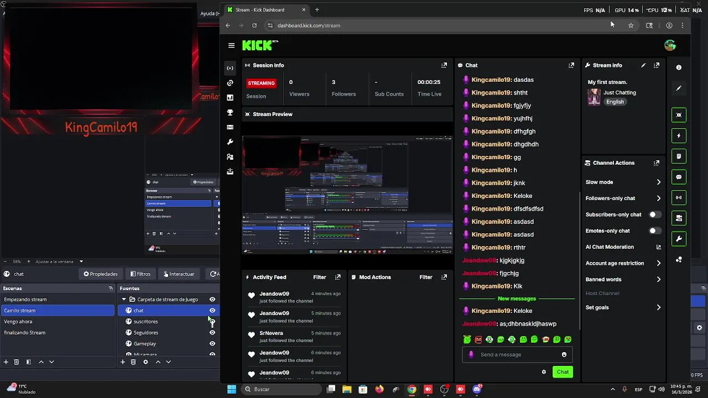The image size is (708, 398).
Task: Open Propiedades for the chat source
Action: pos(101,274)
